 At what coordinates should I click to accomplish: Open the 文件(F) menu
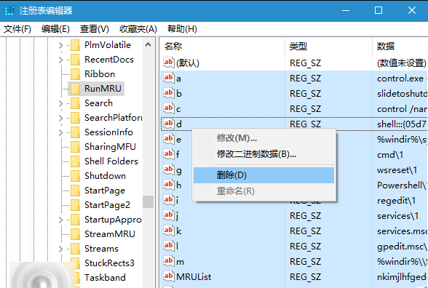(17, 29)
